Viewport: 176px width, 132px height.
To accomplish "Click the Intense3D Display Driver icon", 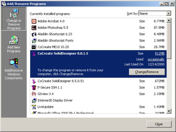I will [x=34, y=101].
